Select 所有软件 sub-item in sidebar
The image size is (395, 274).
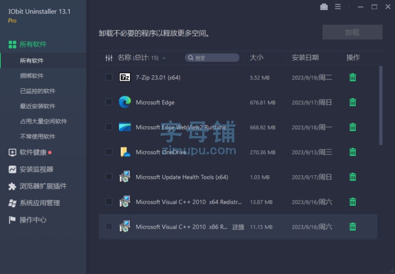(32, 61)
